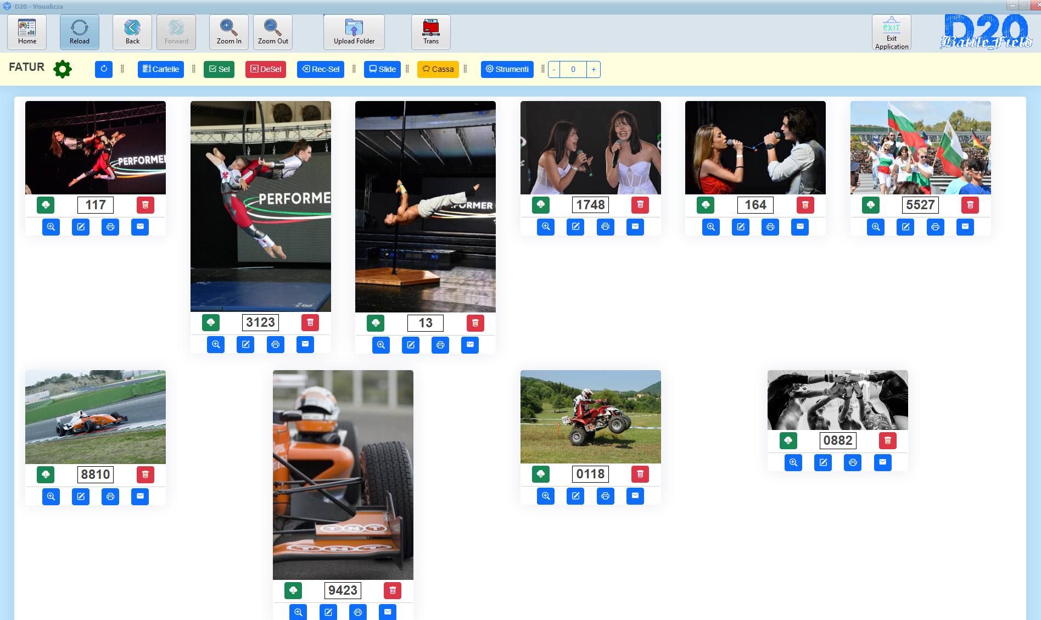Image resolution: width=1041 pixels, height=620 pixels.
Task: Print photo 117
Action: pos(110,227)
